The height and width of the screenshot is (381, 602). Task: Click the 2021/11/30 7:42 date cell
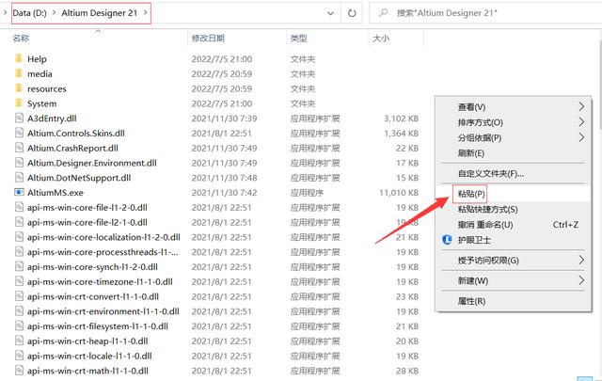[224, 193]
